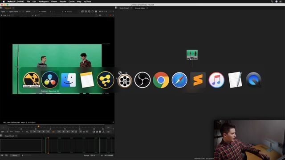Open the Workspace menu

pos(44,1)
